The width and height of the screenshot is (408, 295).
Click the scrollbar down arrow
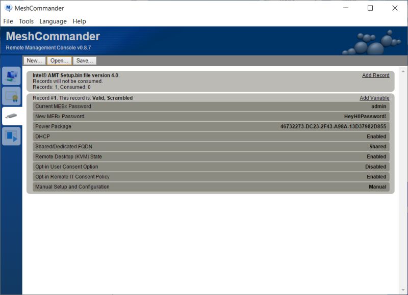coord(403,289)
